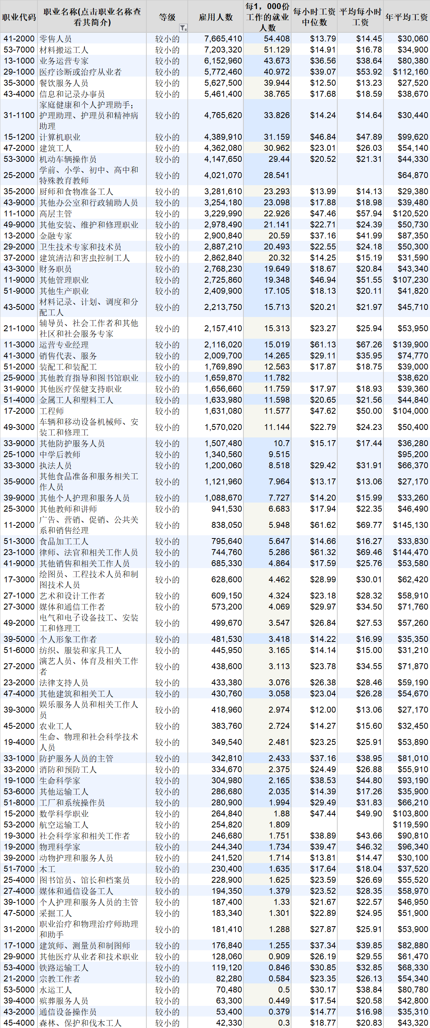
Task: Select occupation code cell 15-1200
Action: point(19,137)
